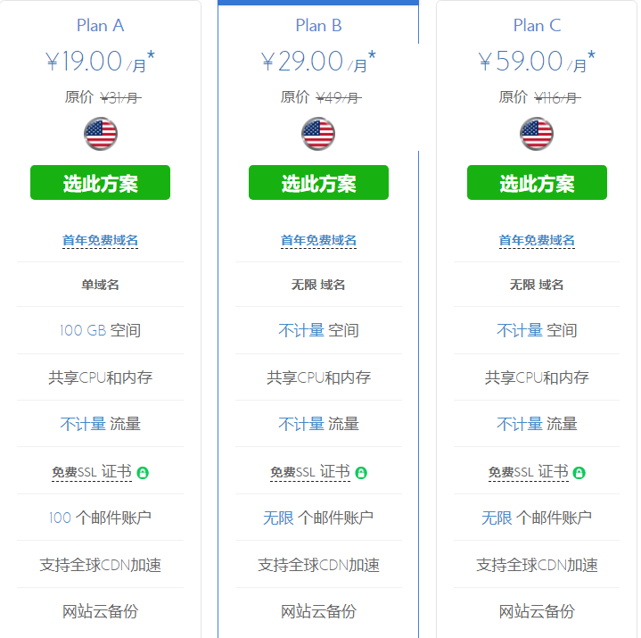Click green SSL lock icon in Plan B

(361, 472)
